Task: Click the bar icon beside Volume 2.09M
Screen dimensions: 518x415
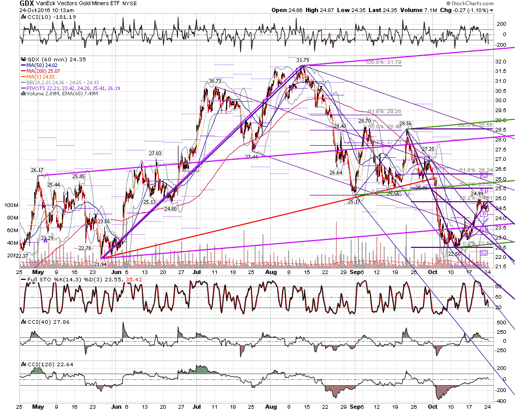Action: point(24,94)
